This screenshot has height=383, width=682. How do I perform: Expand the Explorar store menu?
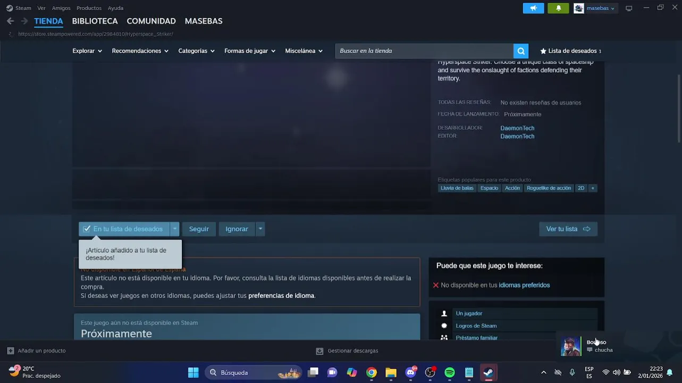click(87, 51)
